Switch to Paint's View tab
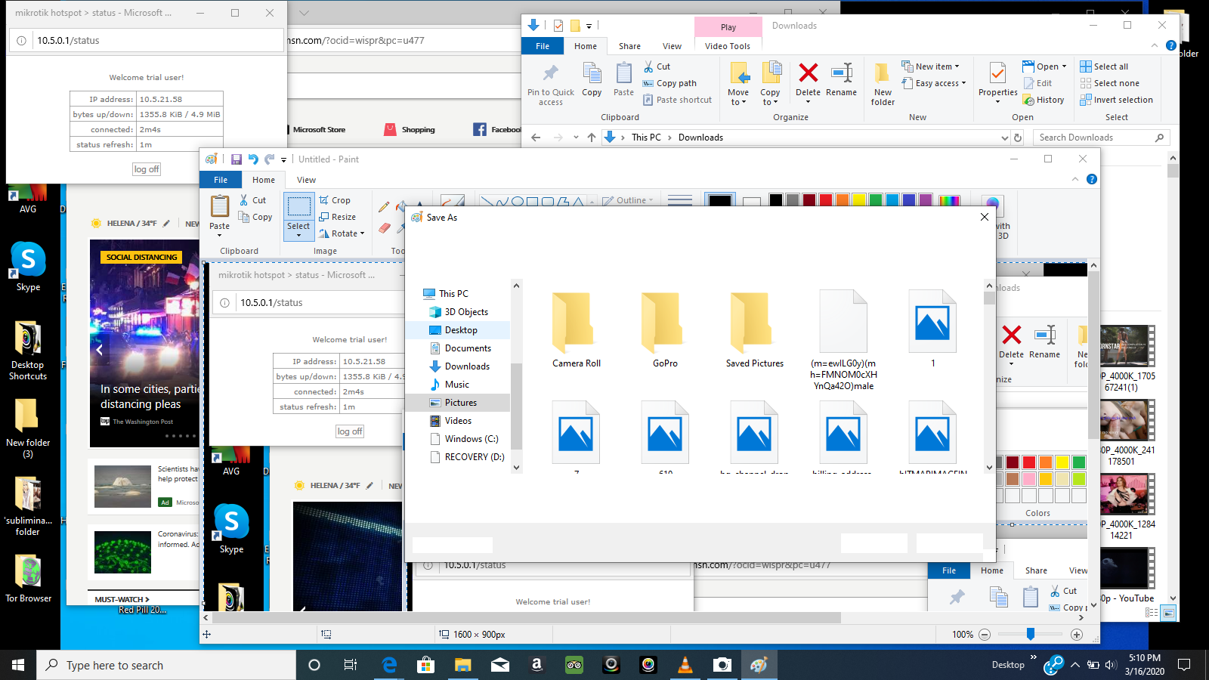Image resolution: width=1209 pixels, height=680 pixels. point(306,180)
